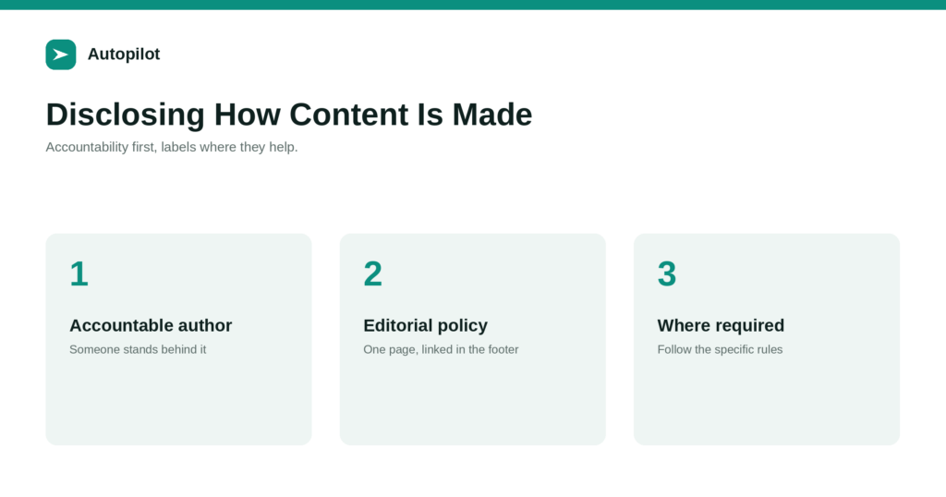Click the 'Where required' card title
Image resolution: width=946 pixels, height=497 pixels.
(721, 325)
